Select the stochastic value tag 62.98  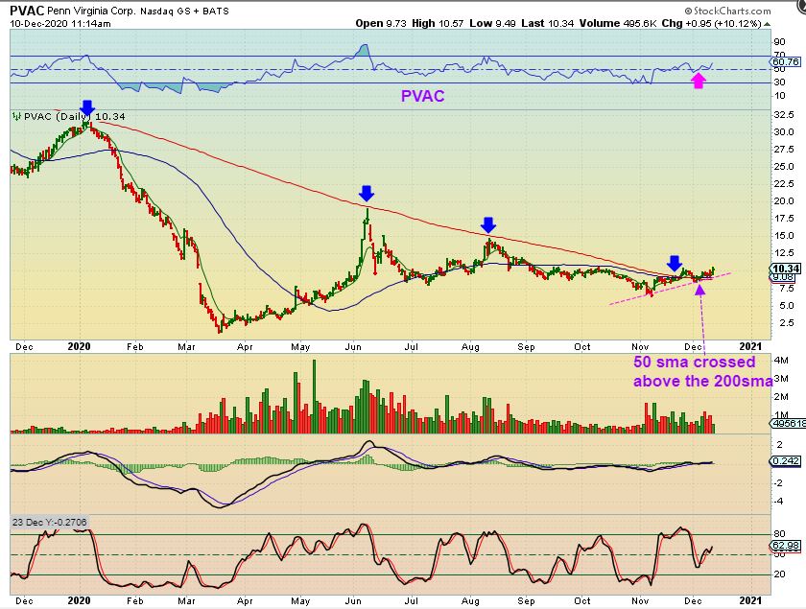pyautogui.click(x=786, y=546)
